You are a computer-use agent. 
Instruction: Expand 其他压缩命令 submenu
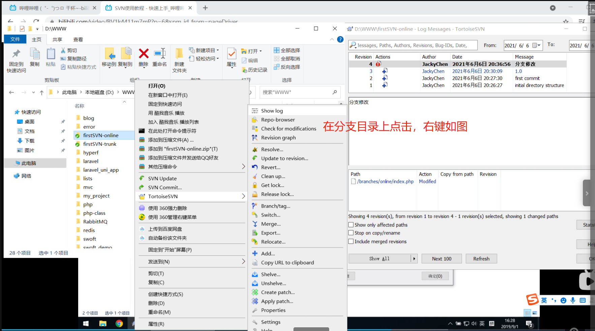243,167
